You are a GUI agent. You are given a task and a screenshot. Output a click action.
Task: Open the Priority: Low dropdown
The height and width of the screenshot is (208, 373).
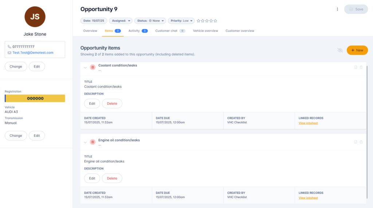click(181, 21)
